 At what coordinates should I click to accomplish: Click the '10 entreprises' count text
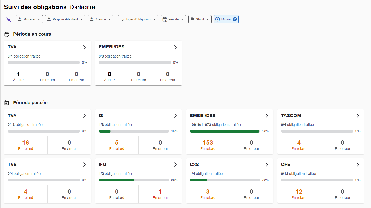pyautogui.click(x=83, y=7)
